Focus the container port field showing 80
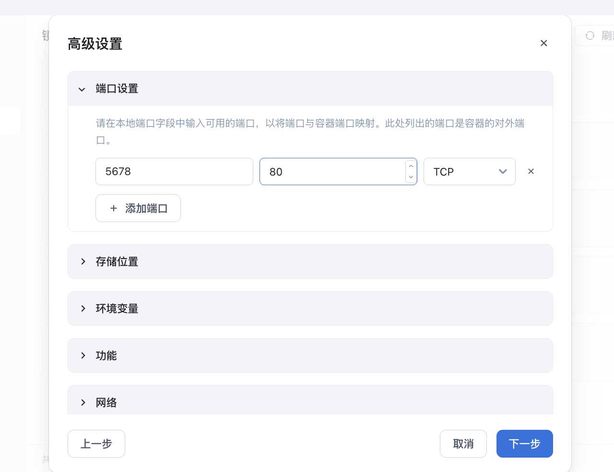 point(332,172)
